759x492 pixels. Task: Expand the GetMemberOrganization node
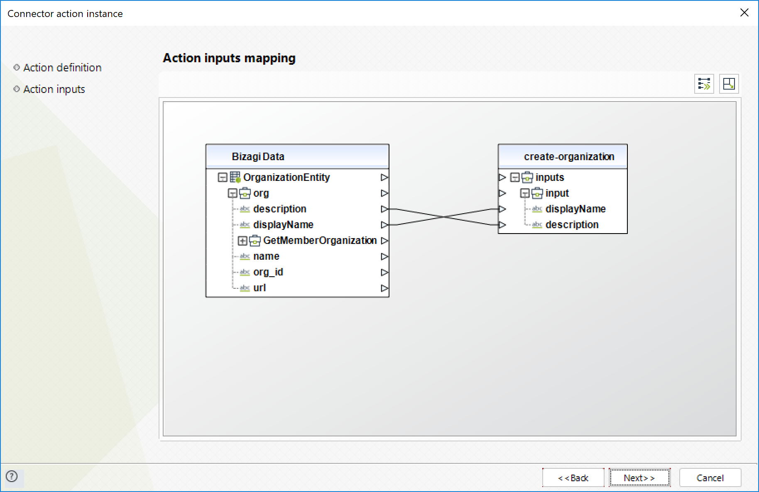(242, 241)
